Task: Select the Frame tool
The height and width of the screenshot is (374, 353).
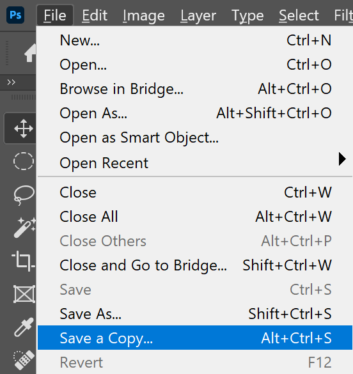Action: 24,294
